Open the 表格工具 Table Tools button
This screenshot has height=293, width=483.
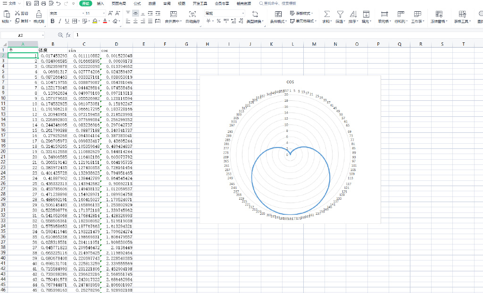462,16
